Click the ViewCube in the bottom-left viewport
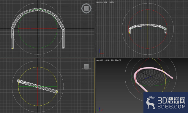188x113 pixels. click(x=86, y=67)
